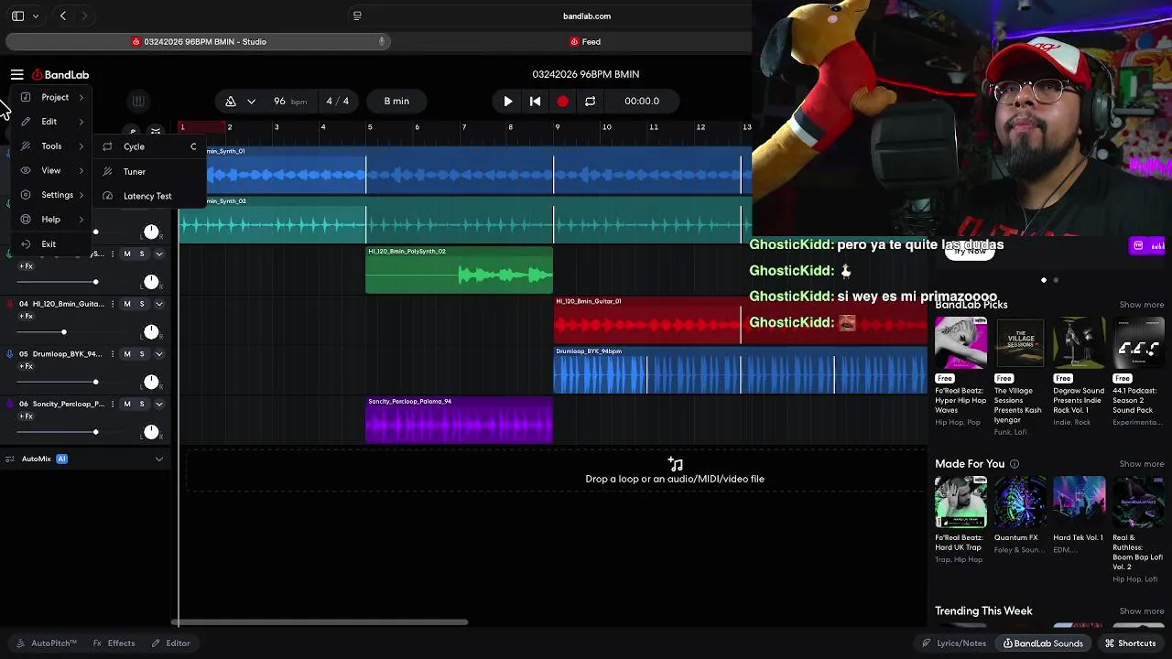The image size is (1172, 659).
Task: Select the purple Soncity_Percloop_Paloma_94 clip
Action: pyautogui.click(x=459, y=420)
